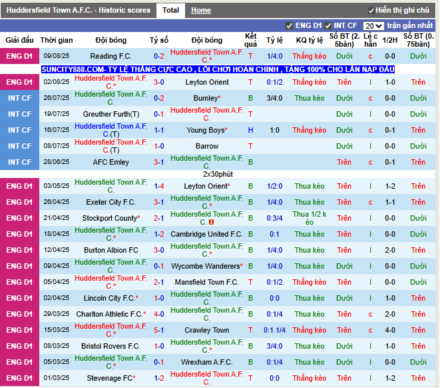Click the 4-0 half-time score in Crawley row
The width and height of the screenshot is (440, 388).
390,331
